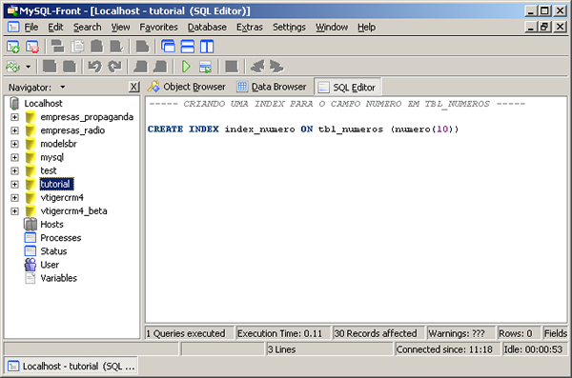The image size is (572, 378).
Task: Close the Navigator panel with X
Action: pos(134,87)
